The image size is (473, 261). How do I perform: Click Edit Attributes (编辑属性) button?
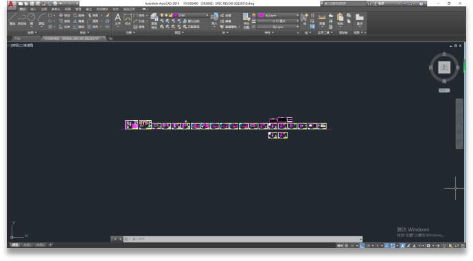(229, 27)
